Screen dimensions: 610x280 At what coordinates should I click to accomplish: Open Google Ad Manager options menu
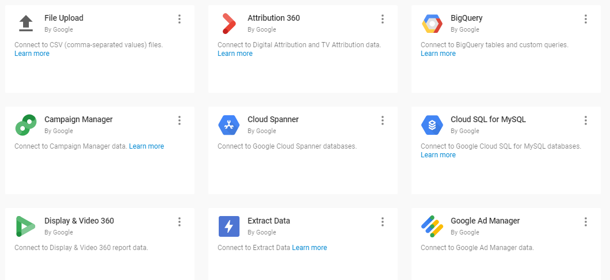click(x=586, y=222)
